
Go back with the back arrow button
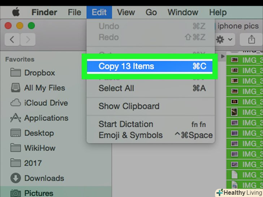point(12,39)
